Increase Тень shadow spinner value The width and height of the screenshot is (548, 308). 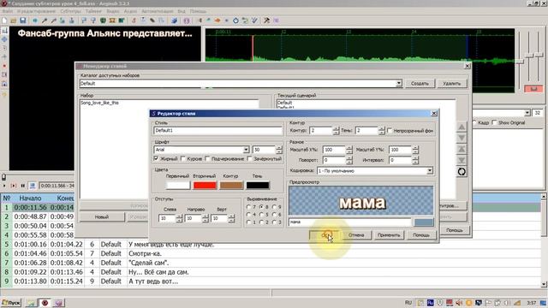point(382,129)
